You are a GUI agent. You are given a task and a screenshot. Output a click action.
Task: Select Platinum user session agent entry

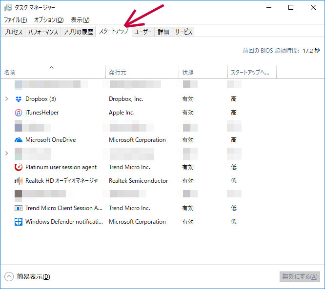61,167
